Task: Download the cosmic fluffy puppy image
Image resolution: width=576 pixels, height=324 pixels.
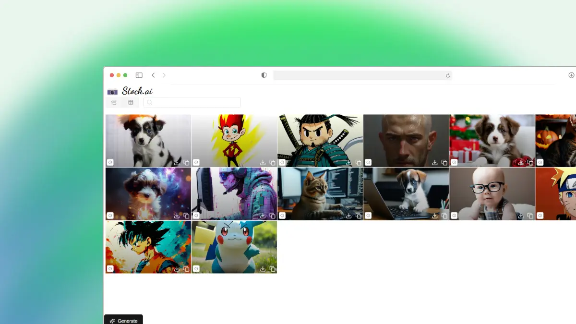Action: tap(177, 216)
